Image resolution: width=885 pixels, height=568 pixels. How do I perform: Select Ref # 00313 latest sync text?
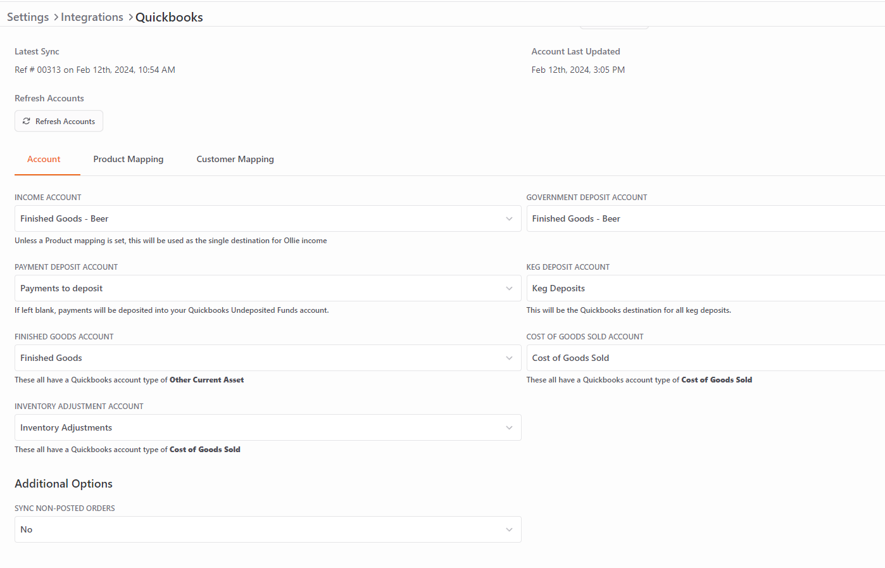tap(95, 70)
